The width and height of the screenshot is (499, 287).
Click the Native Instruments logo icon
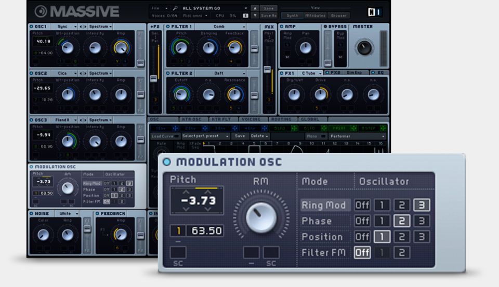pyautogui.click(x=375, y=11)
